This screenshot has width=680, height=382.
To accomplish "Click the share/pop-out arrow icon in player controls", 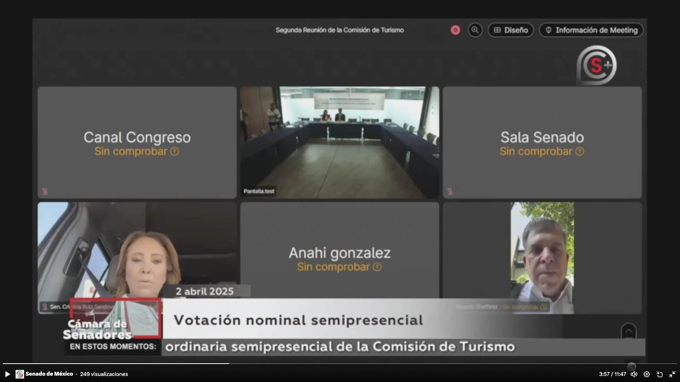I will (660, 374).
